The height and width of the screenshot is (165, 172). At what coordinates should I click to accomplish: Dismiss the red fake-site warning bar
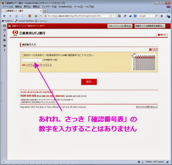point(168,26)
